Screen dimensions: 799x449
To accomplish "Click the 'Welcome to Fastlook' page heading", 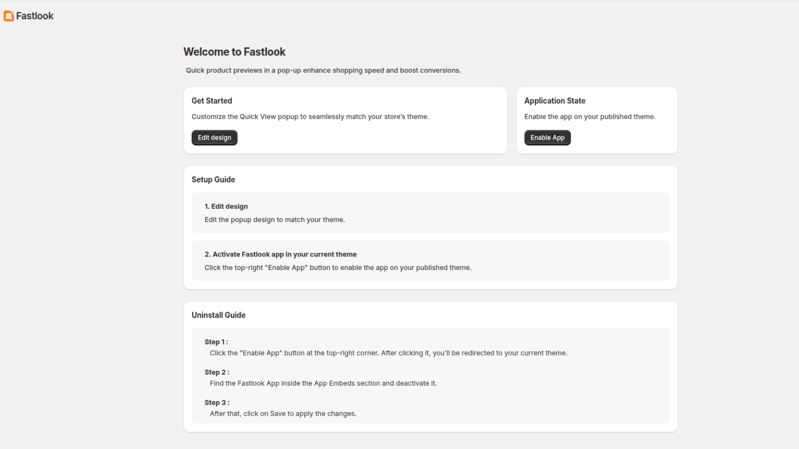I will [234, 52].
